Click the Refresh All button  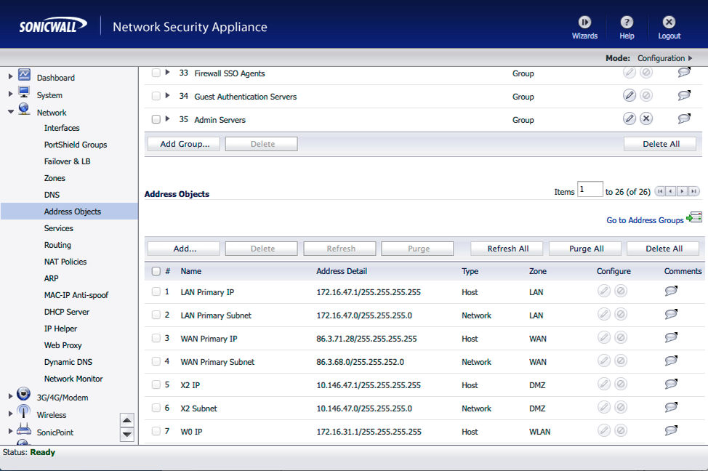tap(507, 249)
